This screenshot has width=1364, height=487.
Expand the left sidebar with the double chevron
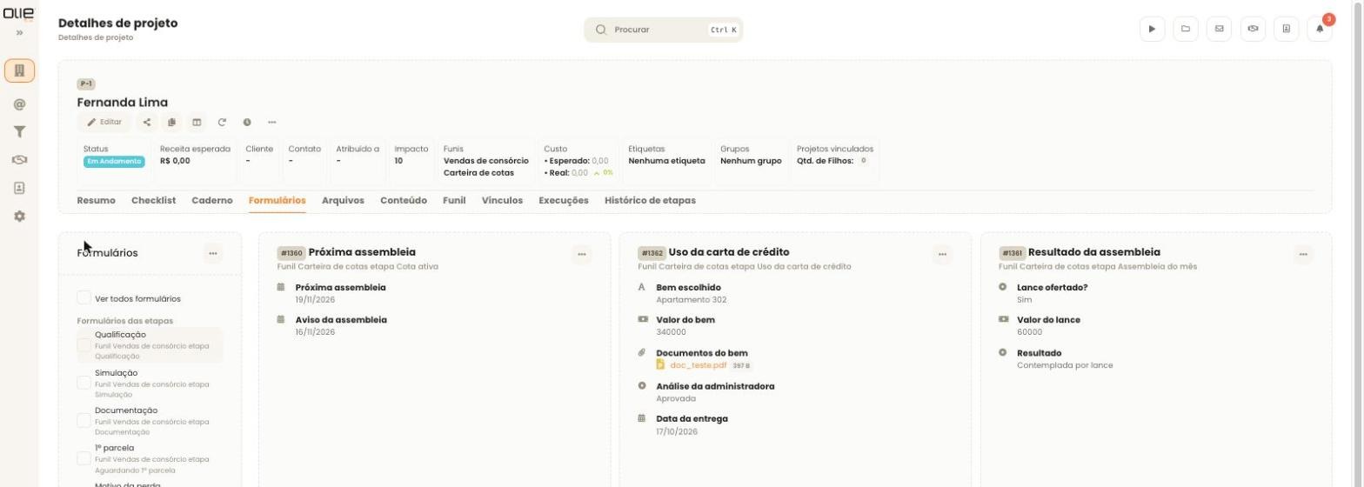coord(19,33)
